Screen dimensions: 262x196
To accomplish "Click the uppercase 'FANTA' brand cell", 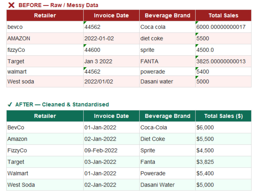I will click(x=167, y=61).
